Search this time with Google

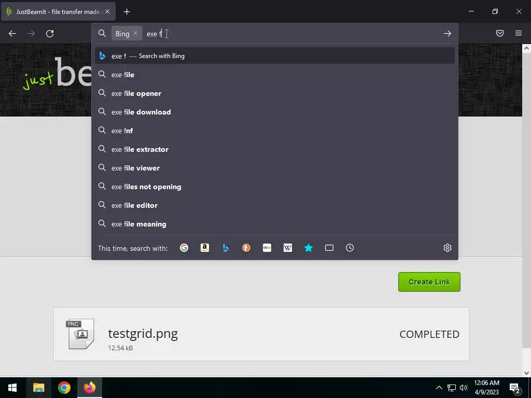coord(184,248)
